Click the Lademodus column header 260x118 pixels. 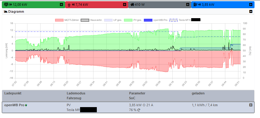point(76,93)
